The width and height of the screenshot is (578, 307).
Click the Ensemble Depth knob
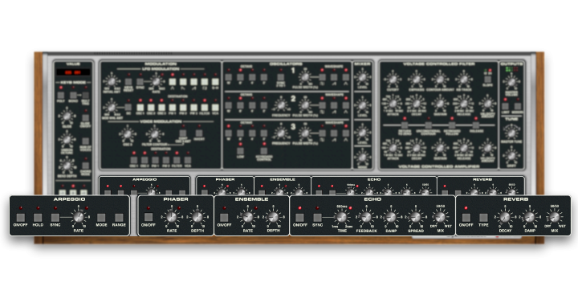pyautogui.click(x=273, y=217)
